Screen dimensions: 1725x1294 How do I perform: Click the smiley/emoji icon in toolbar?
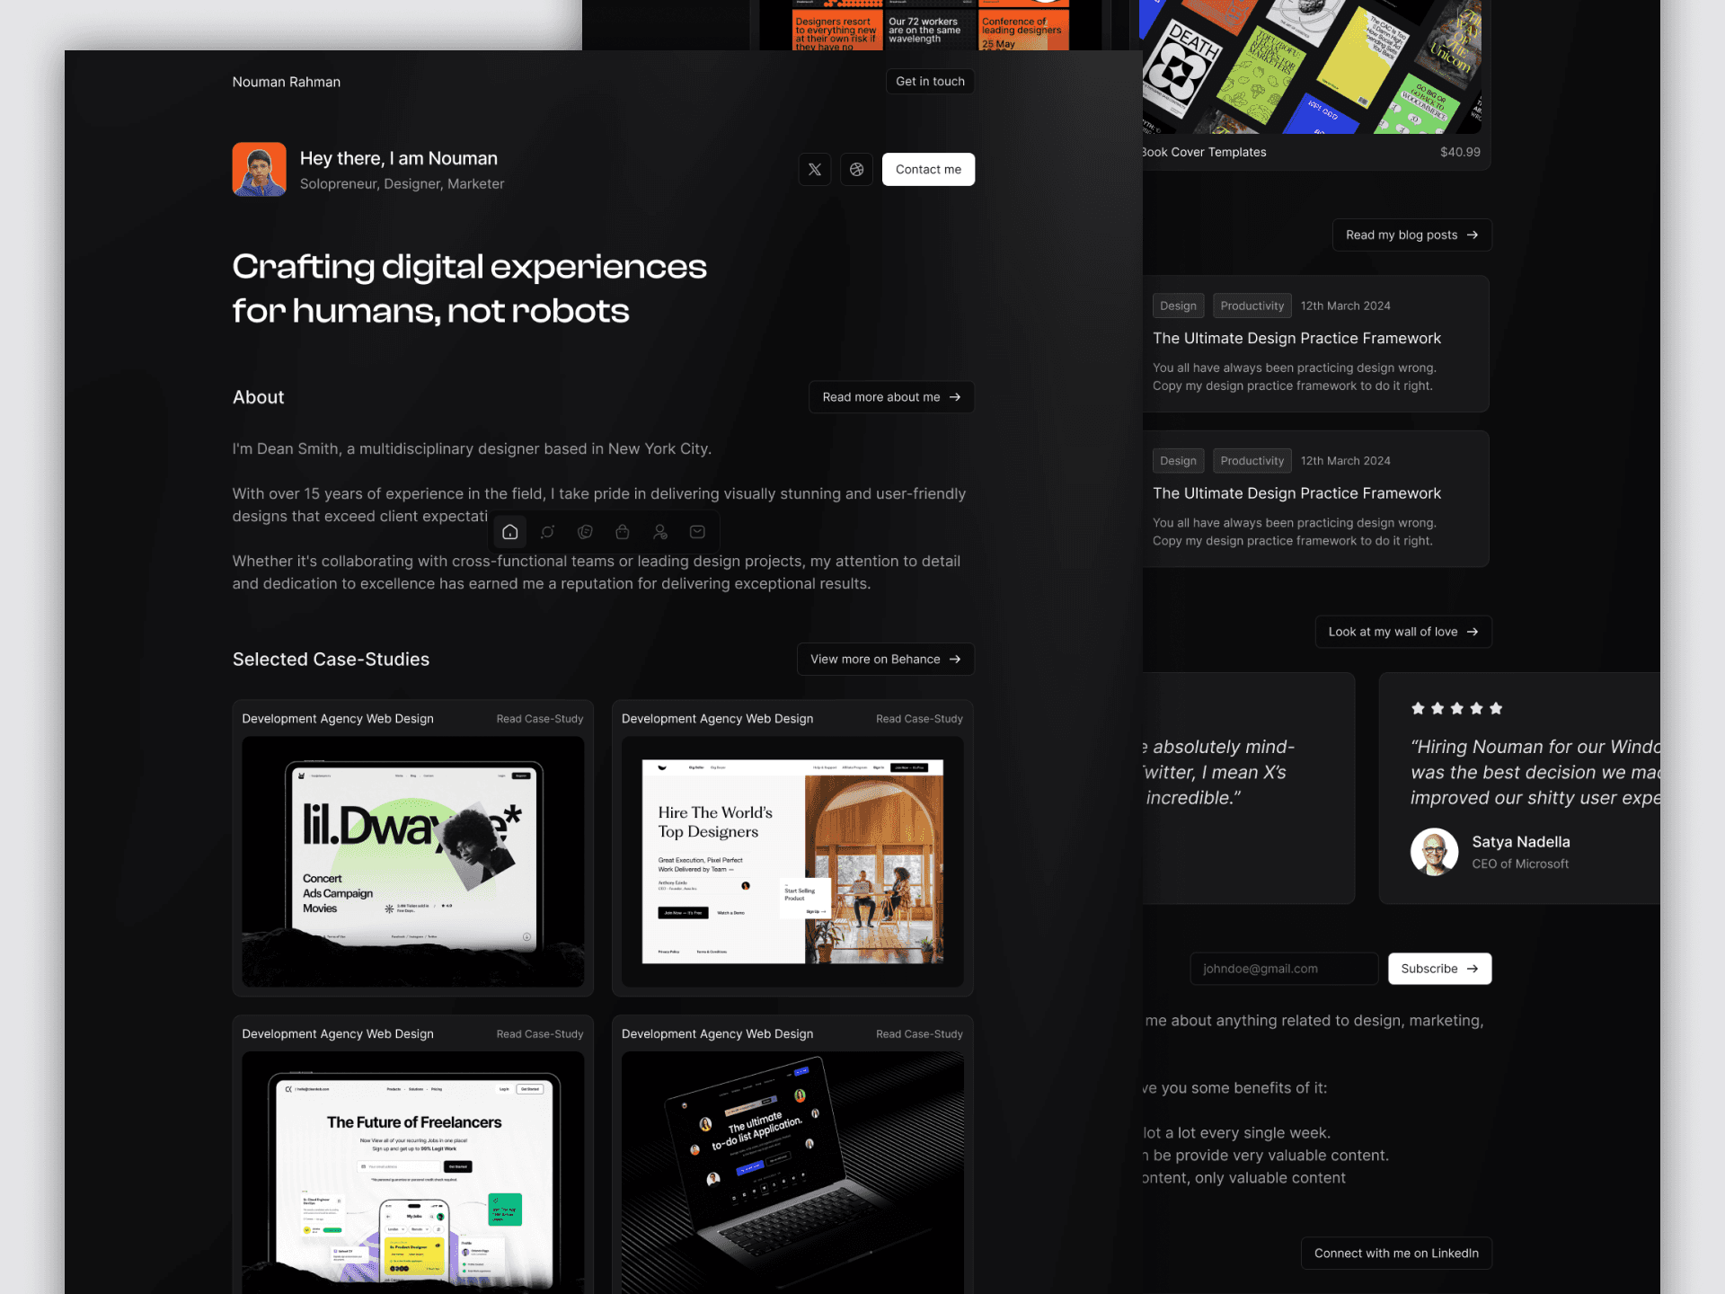[x=587, y=531]
